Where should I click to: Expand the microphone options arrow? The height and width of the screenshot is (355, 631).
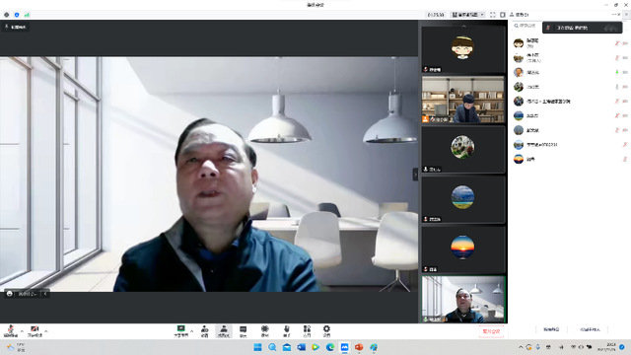pyautogui.click(x=22, y=331)
